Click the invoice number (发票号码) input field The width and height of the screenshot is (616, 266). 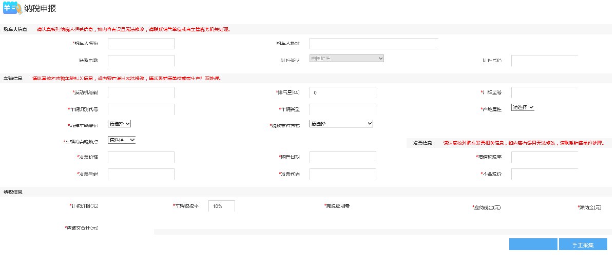[141, 174]
